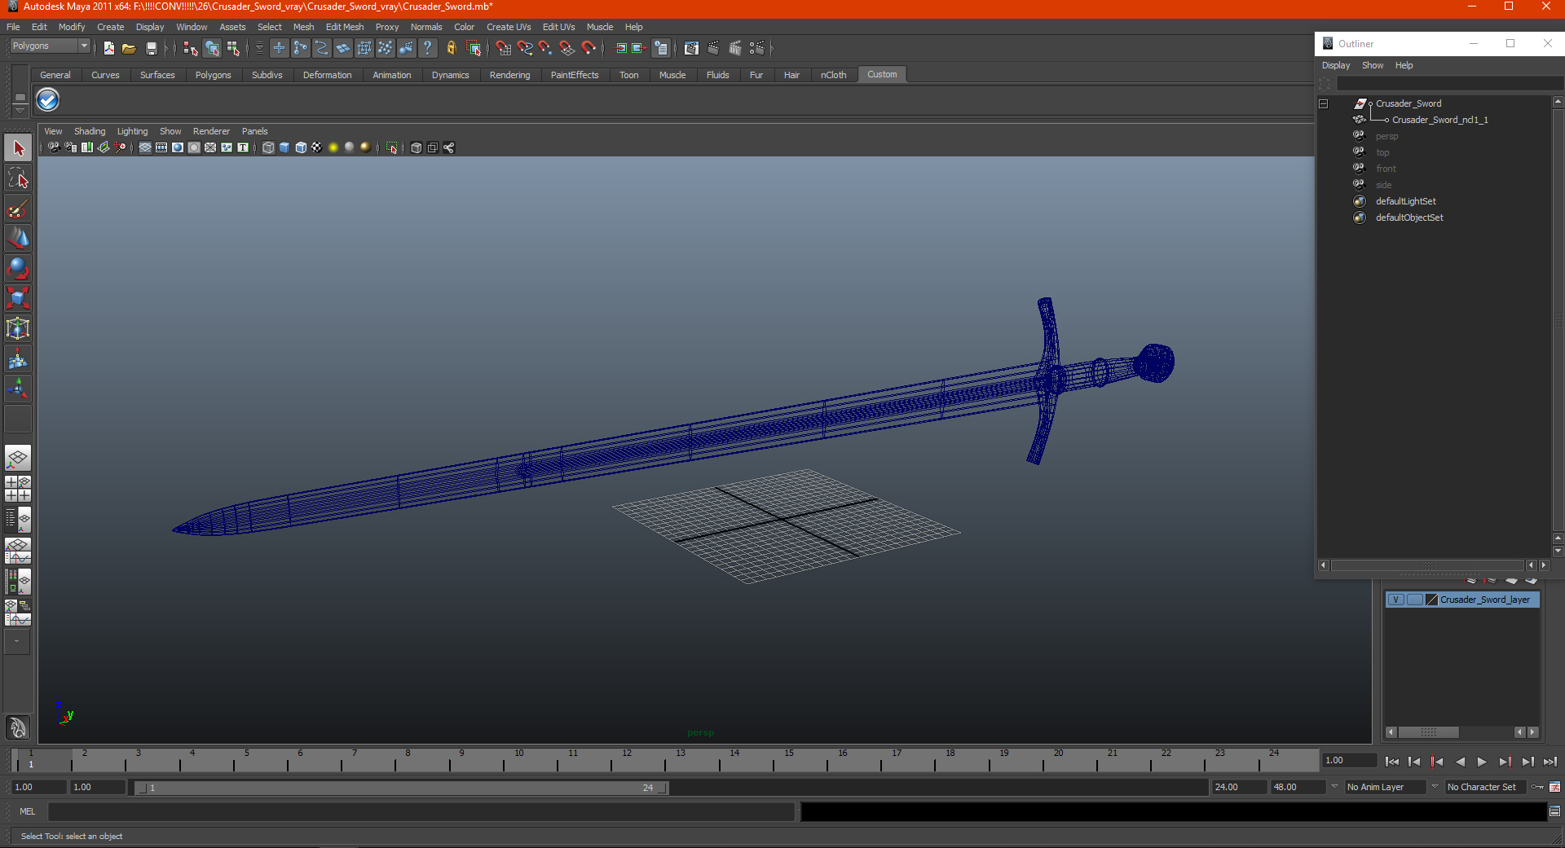This screenshot has width=1565, height=848.
Task: Open the character set dropdown arrow
Action: pos(1435,787)
